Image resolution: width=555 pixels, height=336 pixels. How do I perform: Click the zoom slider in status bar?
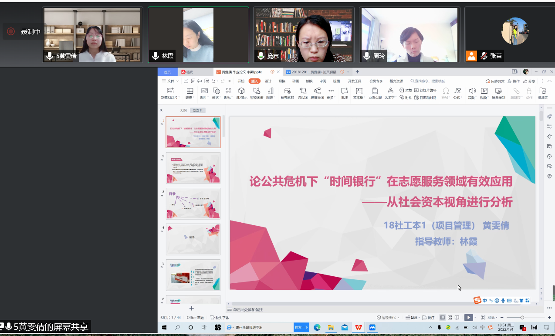pos(522,318)
